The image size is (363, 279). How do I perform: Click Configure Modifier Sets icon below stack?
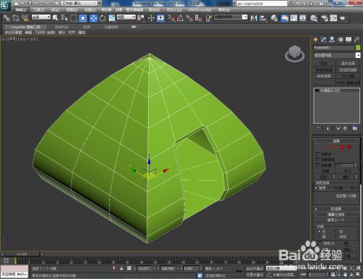tap(355, 128)
